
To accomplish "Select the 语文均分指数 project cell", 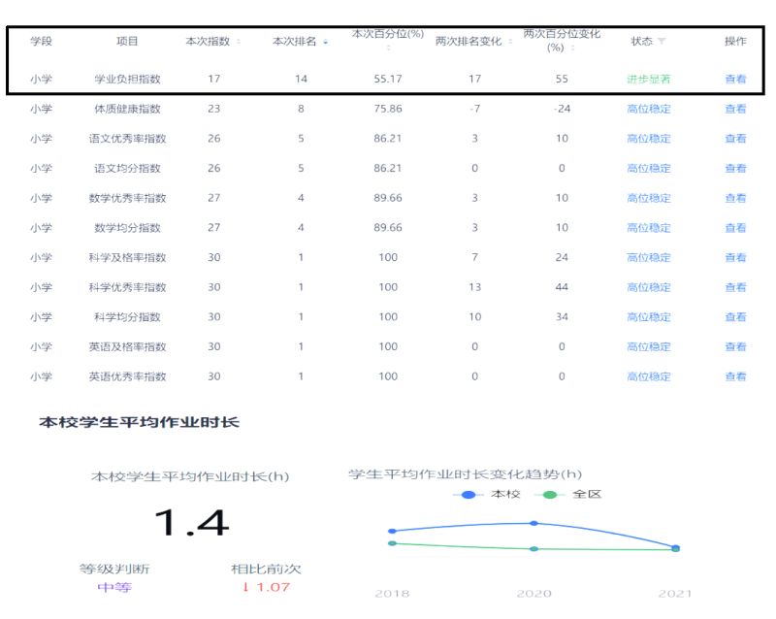I will [127, 168].
